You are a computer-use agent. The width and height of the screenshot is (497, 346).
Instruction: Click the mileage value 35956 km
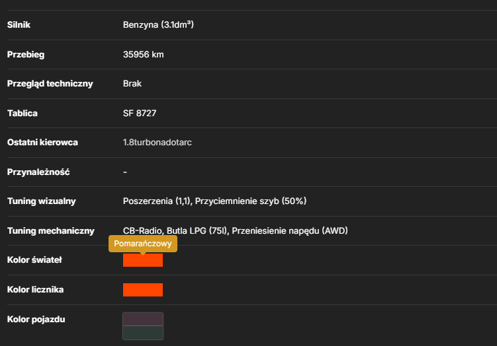[x=143, y=54]
